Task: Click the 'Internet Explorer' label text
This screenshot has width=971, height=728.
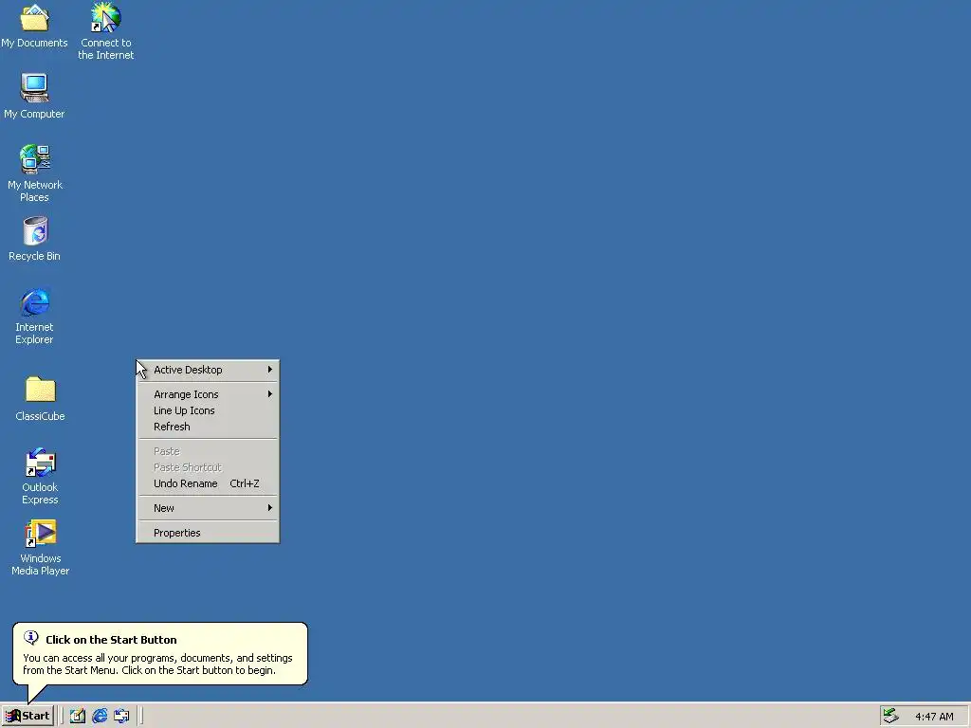Action: (x=35, y=333)
